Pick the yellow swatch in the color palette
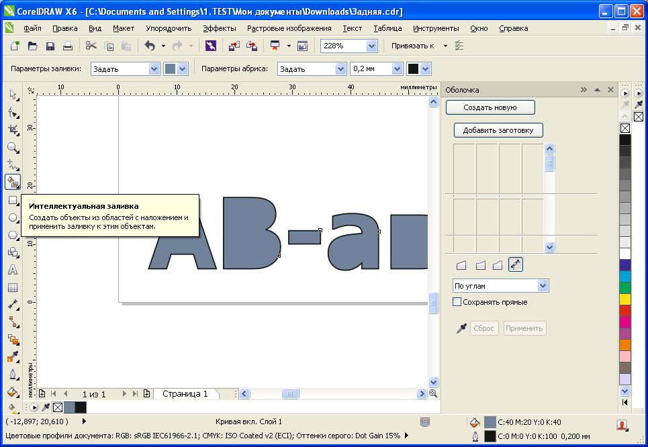This screenshot has height=447, width=648. pos(624,299)
